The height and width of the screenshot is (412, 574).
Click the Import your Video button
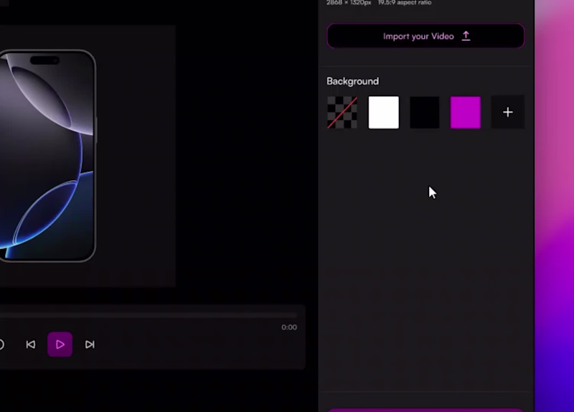pos(425,36)
